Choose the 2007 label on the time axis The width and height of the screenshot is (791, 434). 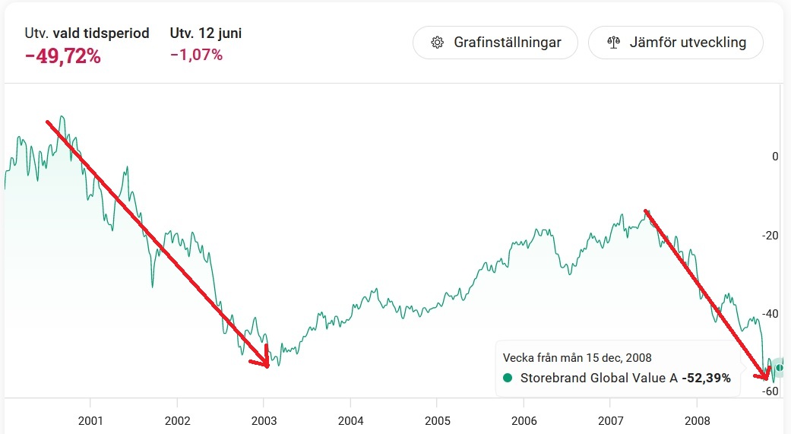click(611, 420)
